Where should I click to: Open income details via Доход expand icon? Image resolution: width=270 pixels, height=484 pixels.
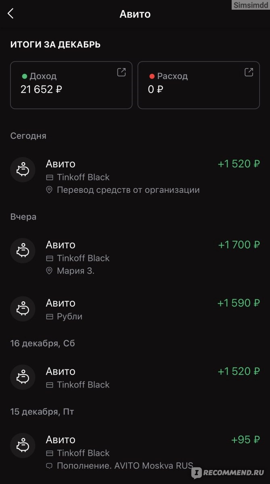coord(121,72)
